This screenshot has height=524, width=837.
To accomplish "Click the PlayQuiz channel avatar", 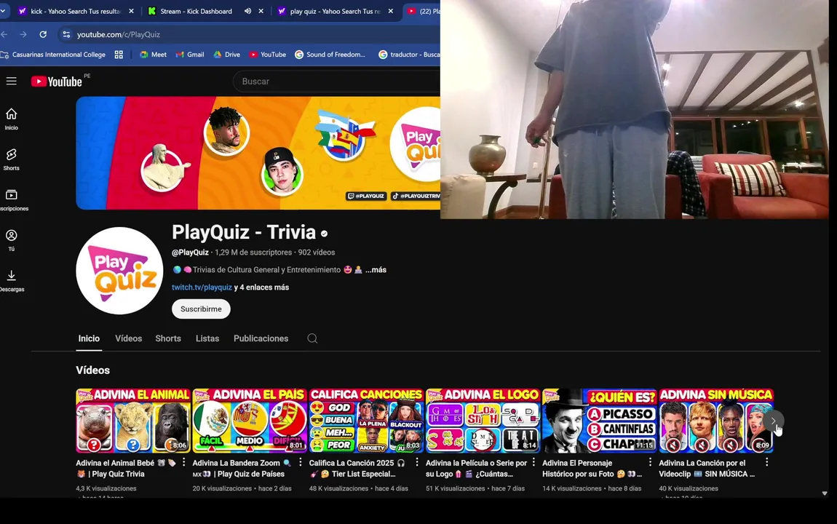I will (x=119, y=271).
